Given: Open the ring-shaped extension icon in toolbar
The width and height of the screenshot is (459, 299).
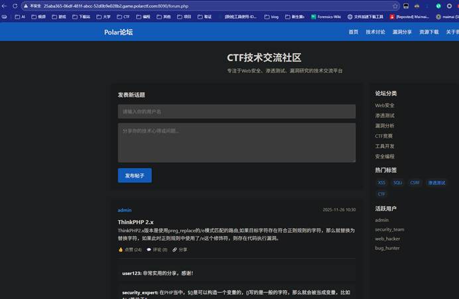Looking at the screenshot, I should point(449,6).
